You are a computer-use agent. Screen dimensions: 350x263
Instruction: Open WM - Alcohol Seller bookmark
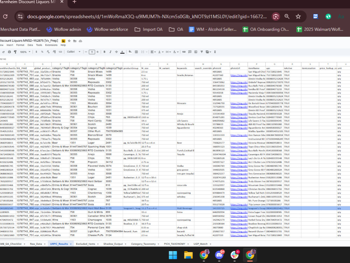[212, 29]
